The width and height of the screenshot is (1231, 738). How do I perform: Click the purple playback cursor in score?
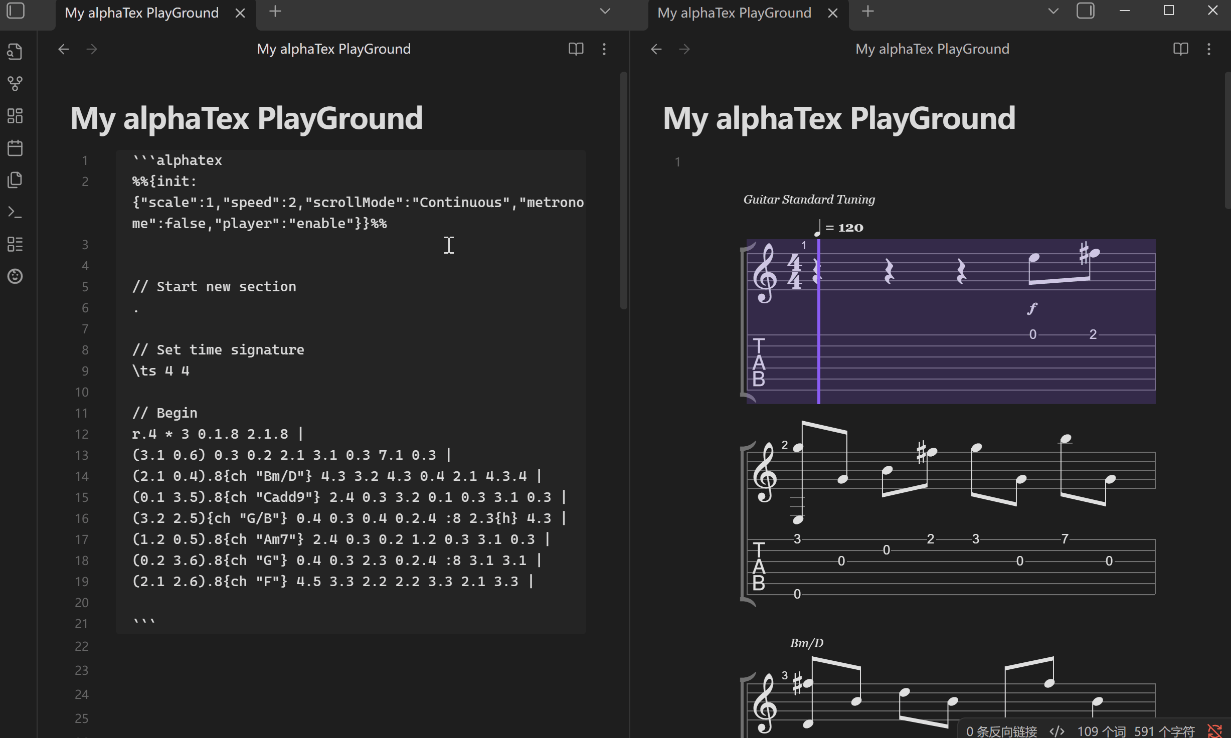(x=819, y=321)
